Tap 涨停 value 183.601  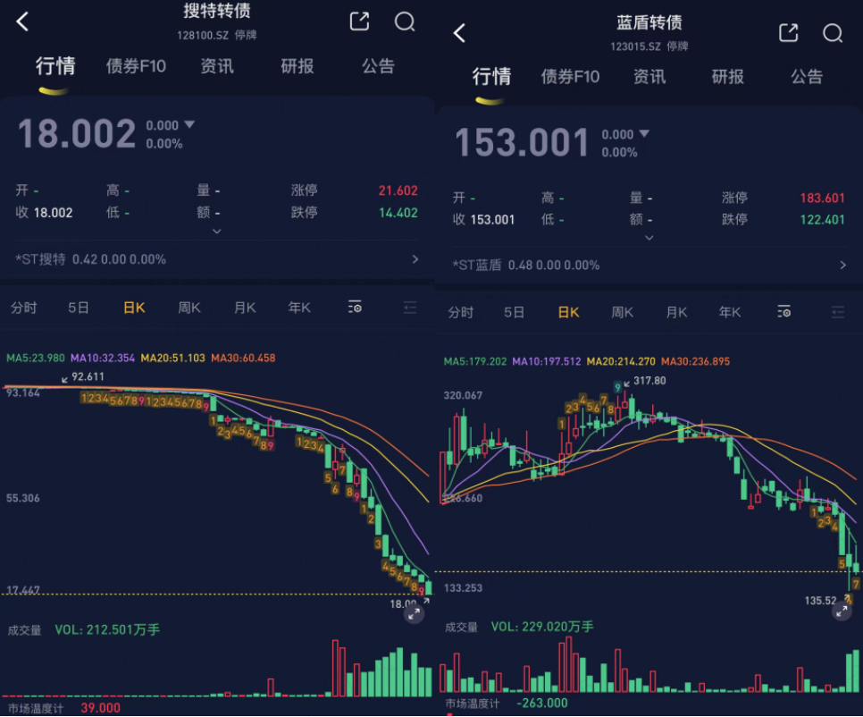(x=822, y=198)
